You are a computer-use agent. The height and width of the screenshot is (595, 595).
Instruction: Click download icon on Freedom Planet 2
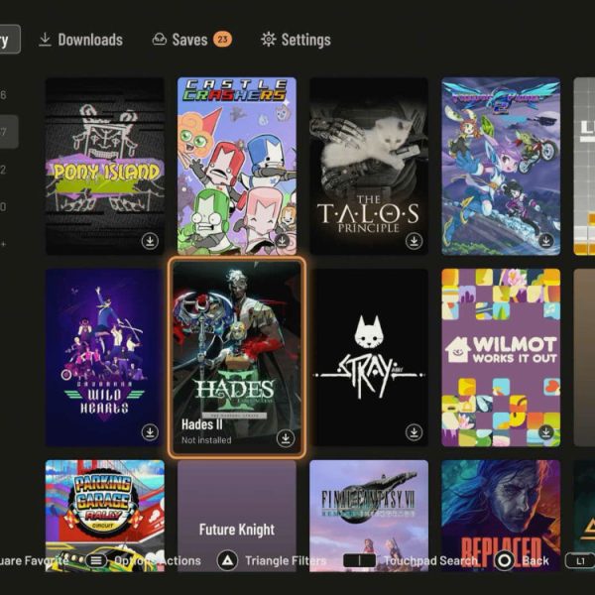(546, 241)
